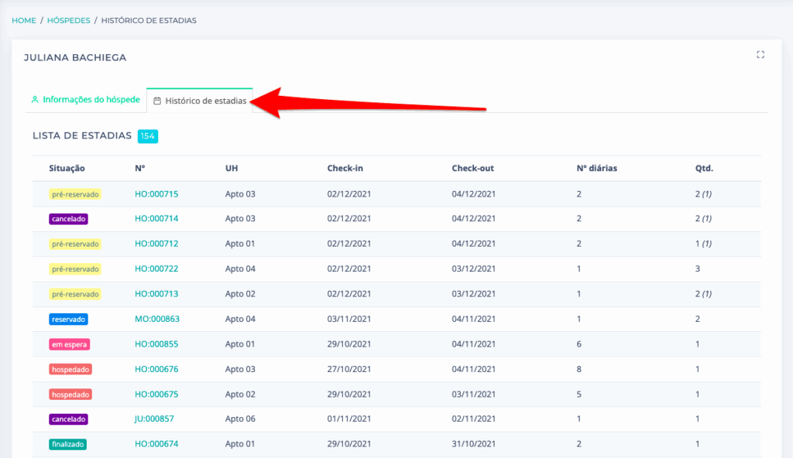
Task: Click the hospedado badge for HO:000675
Action: pos(70,395)
